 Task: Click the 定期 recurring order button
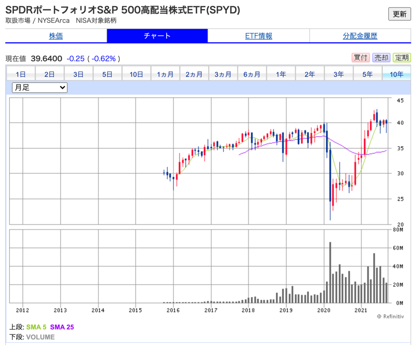coord(402,58)
